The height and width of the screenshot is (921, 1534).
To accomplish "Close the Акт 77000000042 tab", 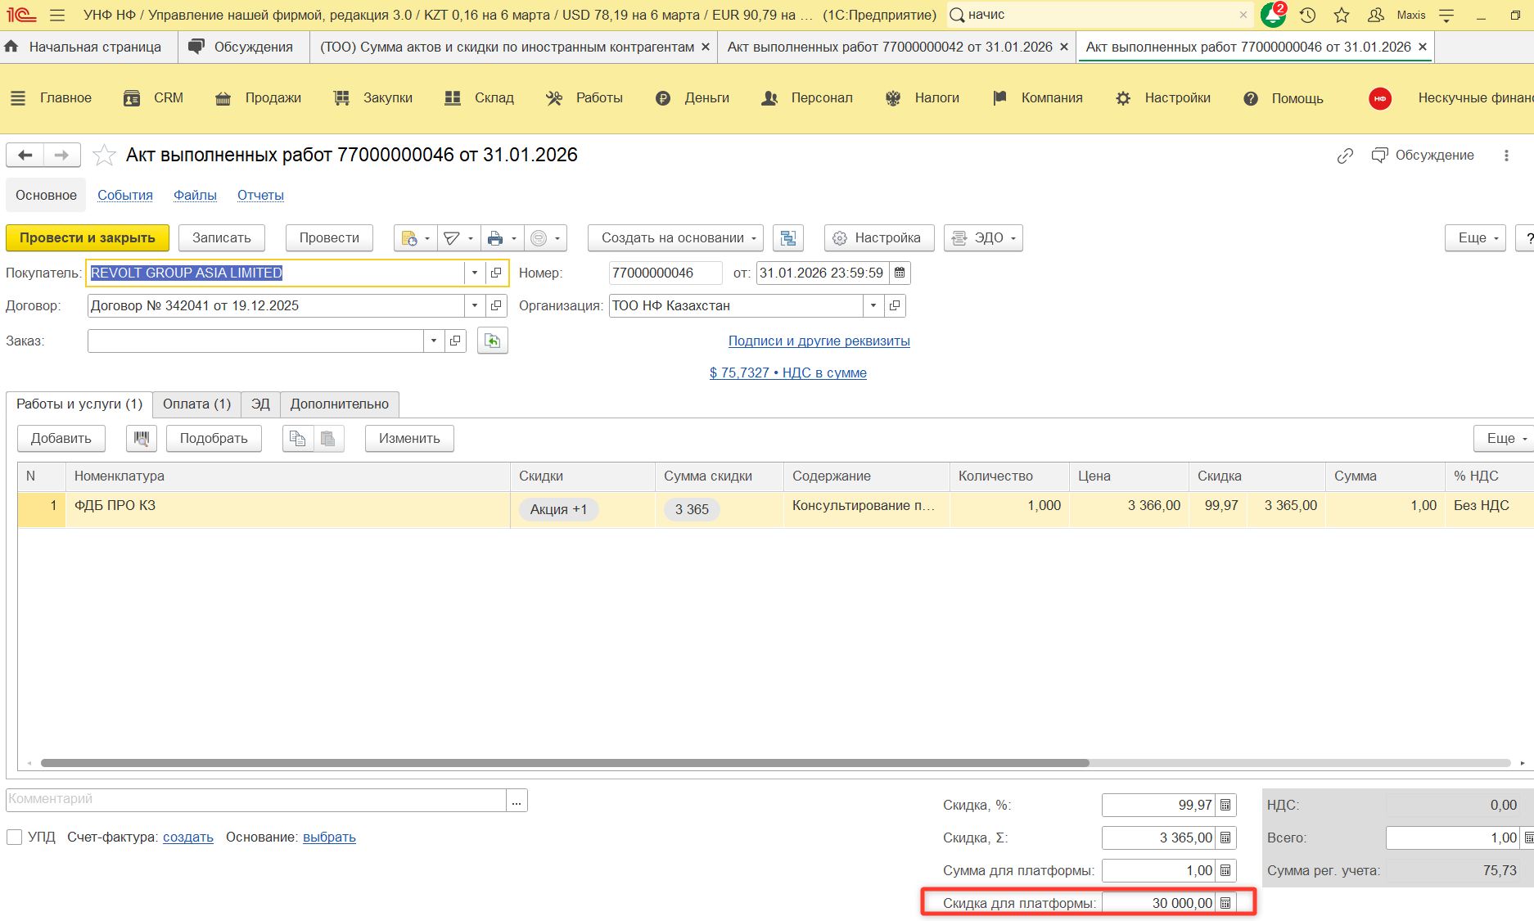I will (x=1063, y=47).
